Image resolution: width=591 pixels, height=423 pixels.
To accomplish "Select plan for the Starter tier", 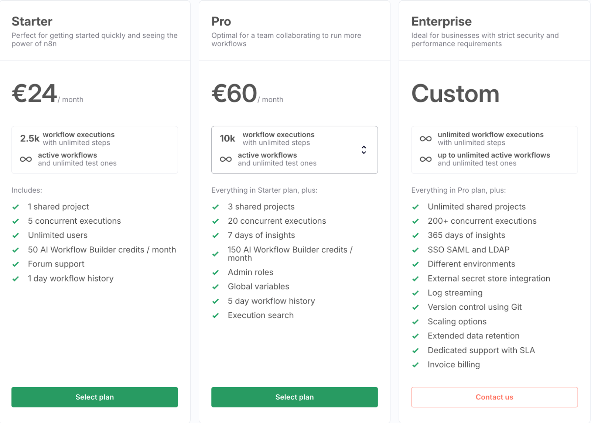I will 95,397.
